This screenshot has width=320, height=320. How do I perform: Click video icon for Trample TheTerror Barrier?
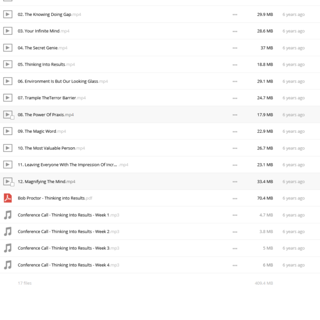tap(8, 98)
